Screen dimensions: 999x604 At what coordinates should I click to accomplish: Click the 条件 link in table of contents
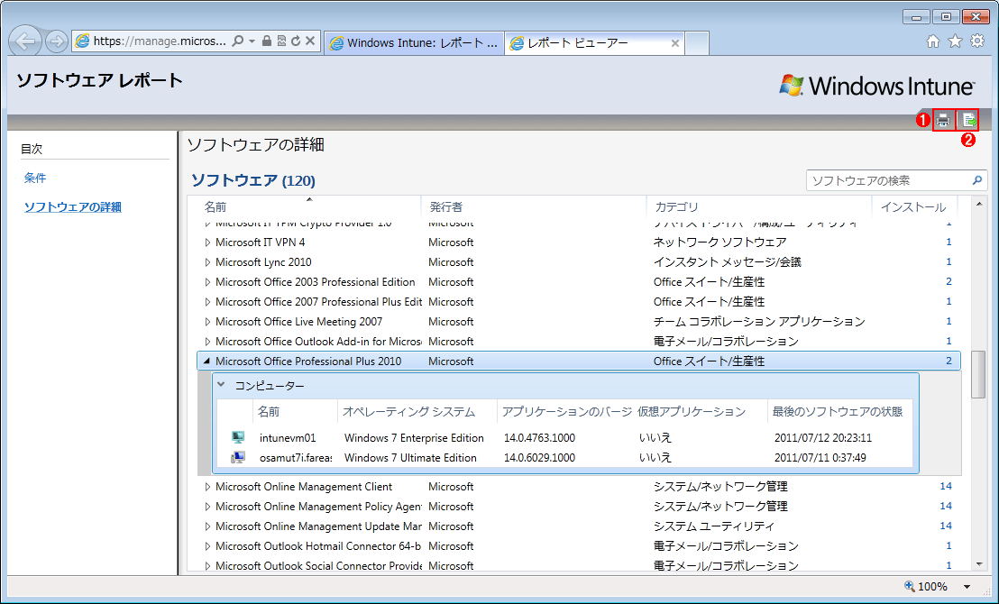[x=35, y=178]
